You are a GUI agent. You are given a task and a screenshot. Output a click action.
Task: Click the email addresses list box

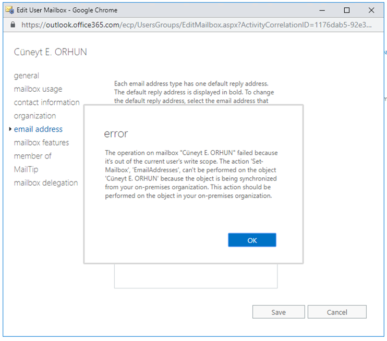(x=196, y=276)
